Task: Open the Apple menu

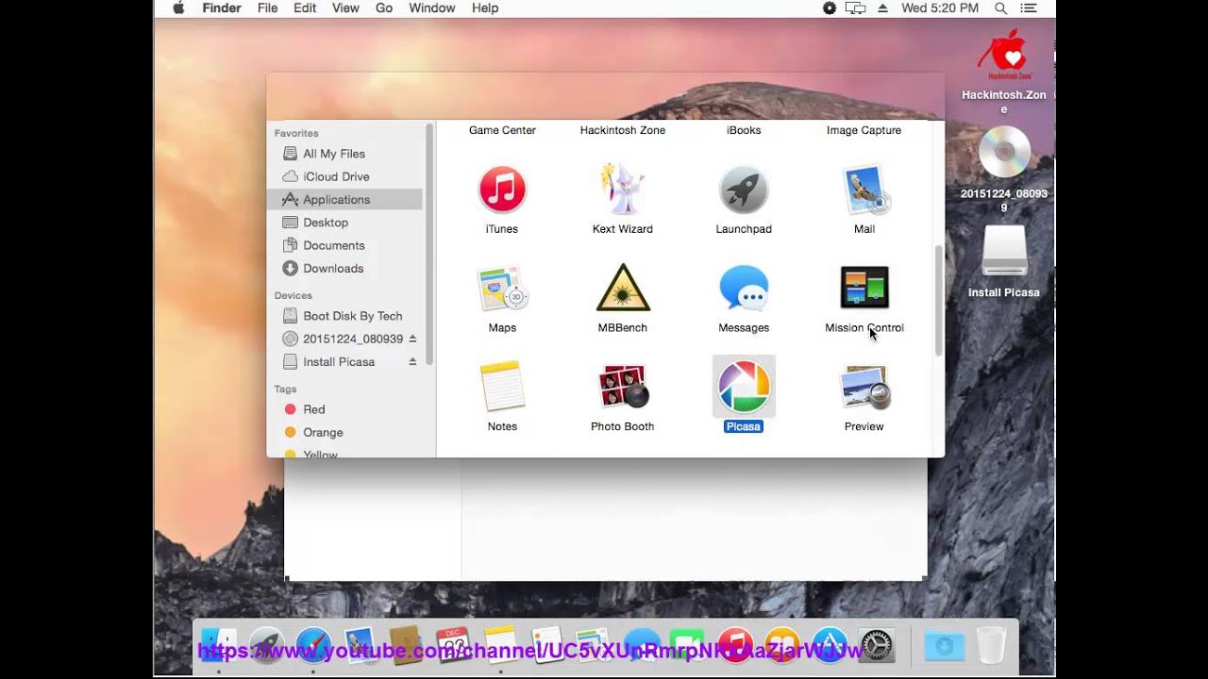Action: pos(178,8)
